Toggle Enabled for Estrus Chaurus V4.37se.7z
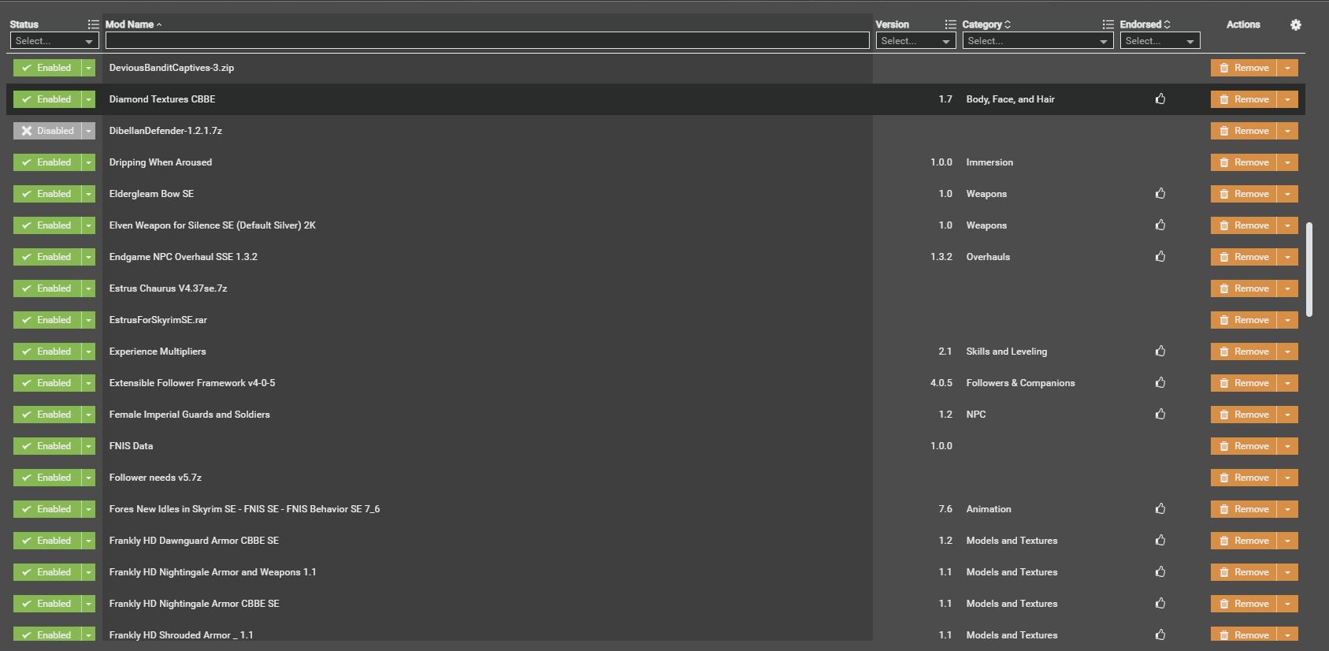This screenshot has height=651, width=1329. click(x=47, y=288)
